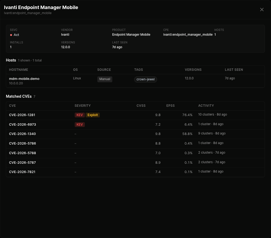Click the activity cell for CVE-2026-7821

click(211, 171)
